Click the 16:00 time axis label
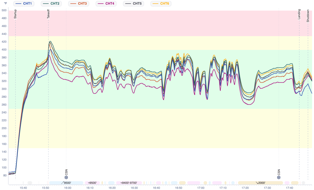Viewport: 314px width, 190px height. coord(68,188)
